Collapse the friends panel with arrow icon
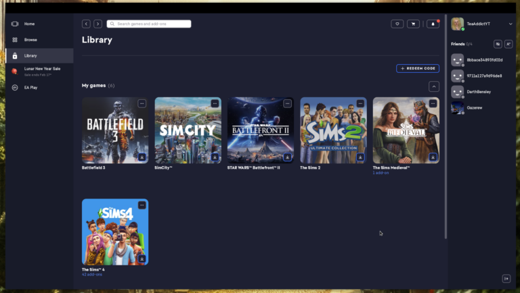Viewport: 520px width, 293px height. point(506,279)
